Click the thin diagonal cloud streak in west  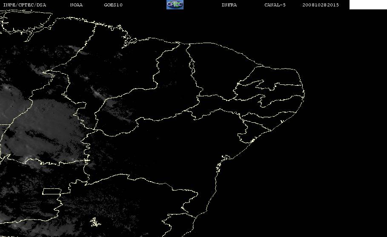[99, 93]
